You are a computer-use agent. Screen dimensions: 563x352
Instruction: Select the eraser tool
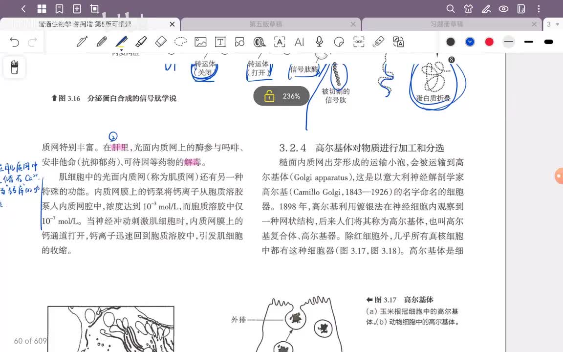pos(161,42)
